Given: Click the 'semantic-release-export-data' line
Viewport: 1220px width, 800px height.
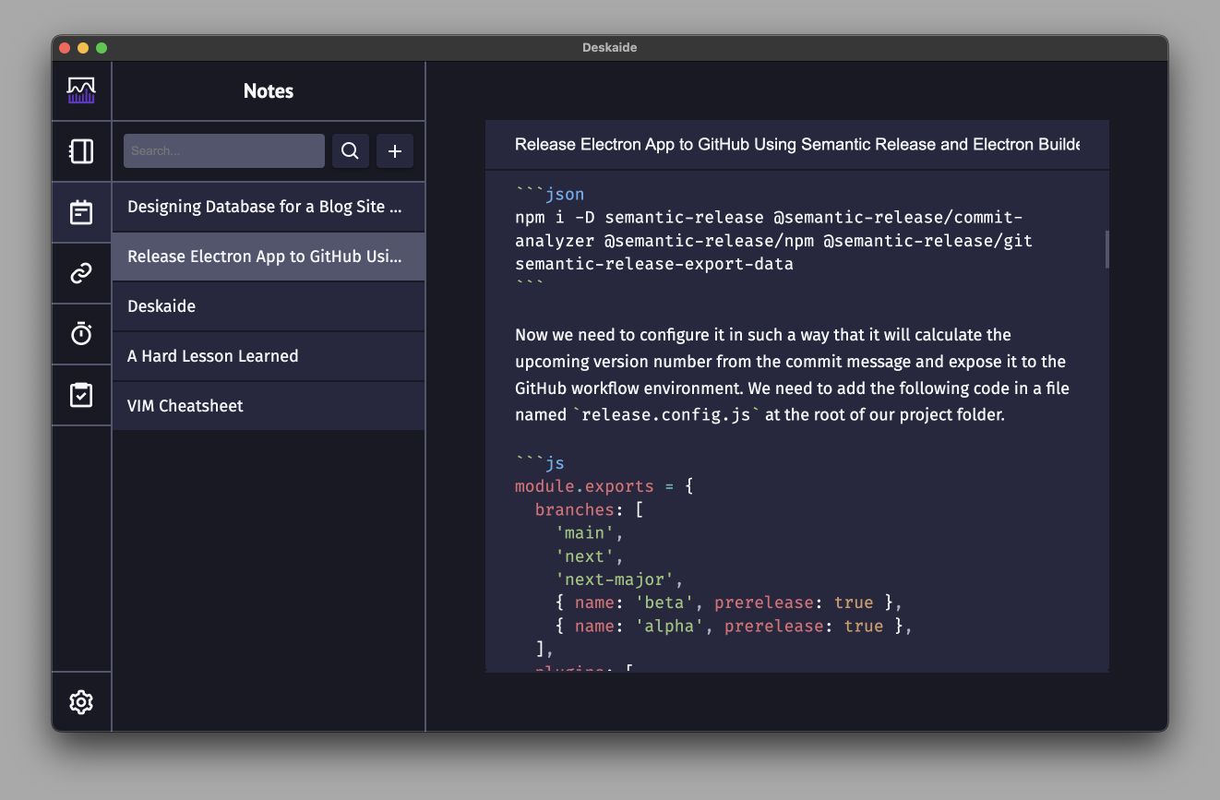Looking at the screenshot, I should click(654, 264).
